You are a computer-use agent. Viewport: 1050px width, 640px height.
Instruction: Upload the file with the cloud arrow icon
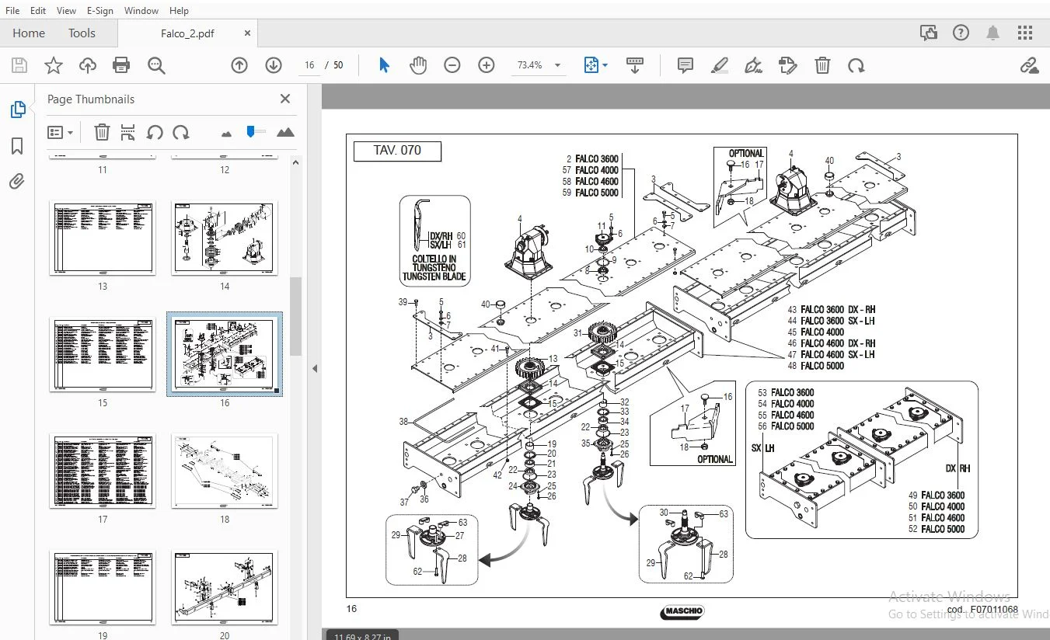tap(88, 65)
